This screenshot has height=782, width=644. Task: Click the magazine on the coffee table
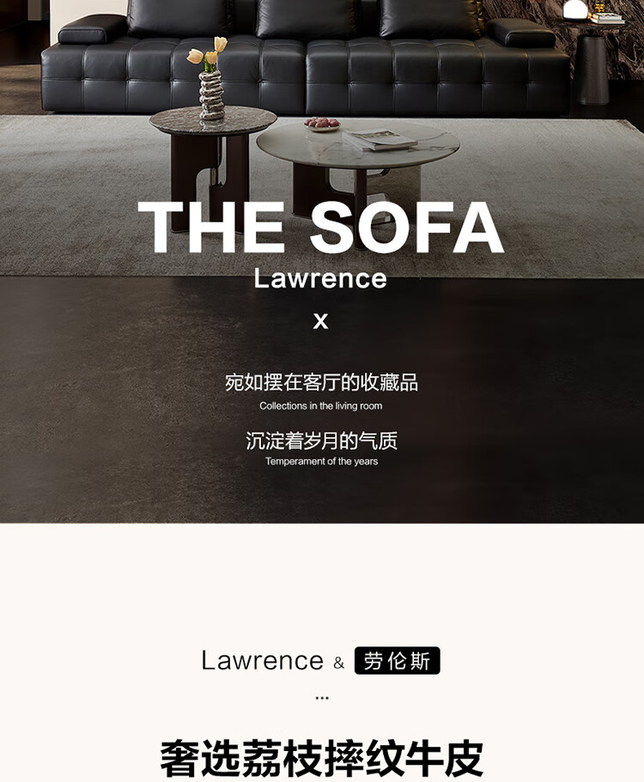coord(380,140)
